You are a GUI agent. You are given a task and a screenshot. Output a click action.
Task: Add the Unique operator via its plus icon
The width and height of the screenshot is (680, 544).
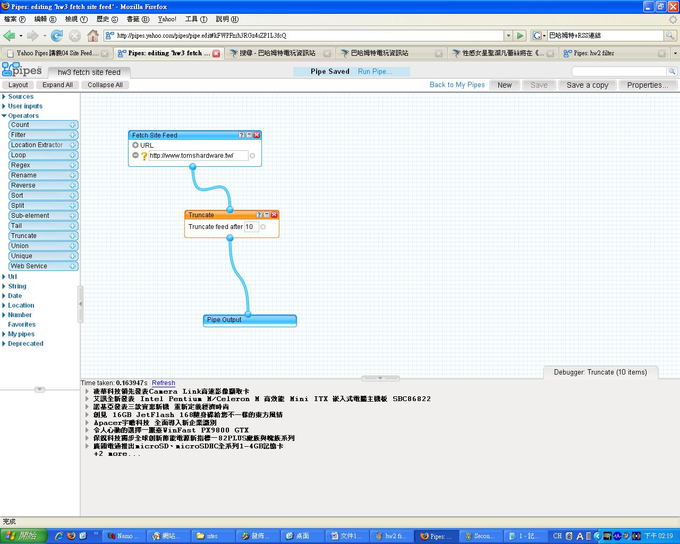(x=72, y=256)
